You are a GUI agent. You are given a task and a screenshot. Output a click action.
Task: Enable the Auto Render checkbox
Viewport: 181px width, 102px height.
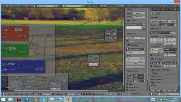(94, 94)
